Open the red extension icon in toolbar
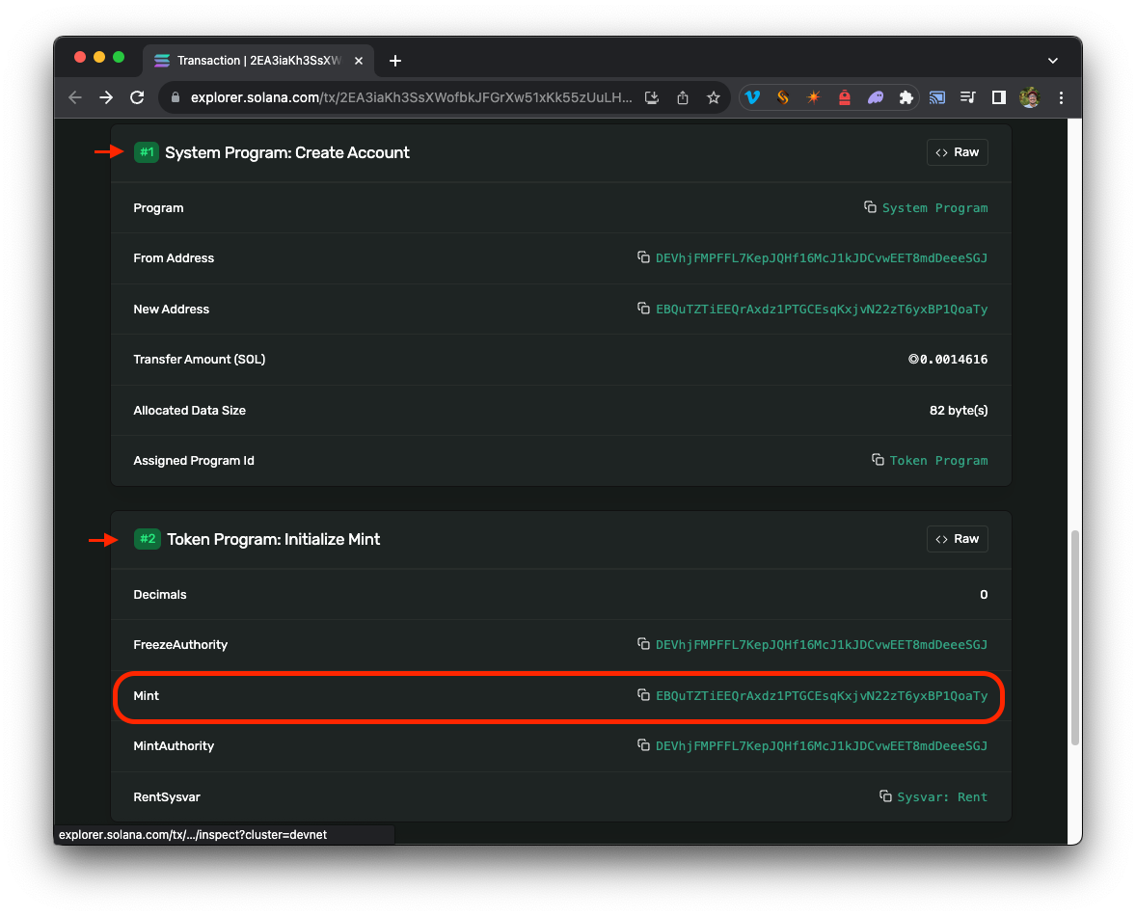This screenshot has width=1136, height=916. (x=845, y=97)
